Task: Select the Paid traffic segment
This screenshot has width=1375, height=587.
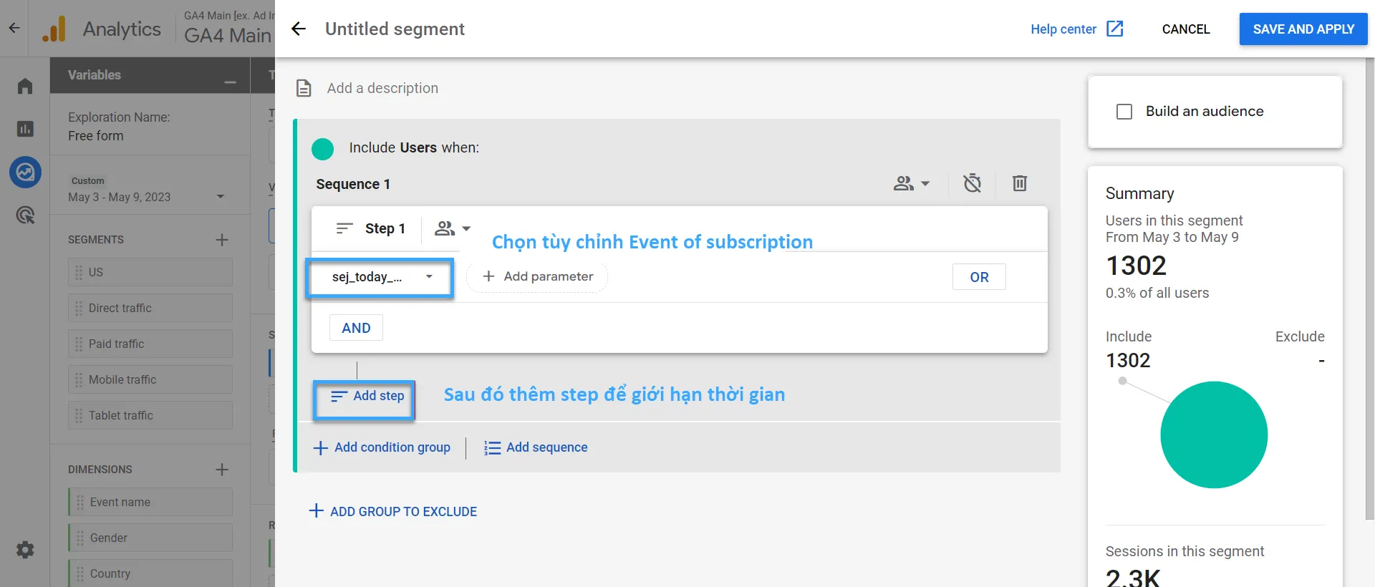Action: pyautogui.click(x=150, y=344)
